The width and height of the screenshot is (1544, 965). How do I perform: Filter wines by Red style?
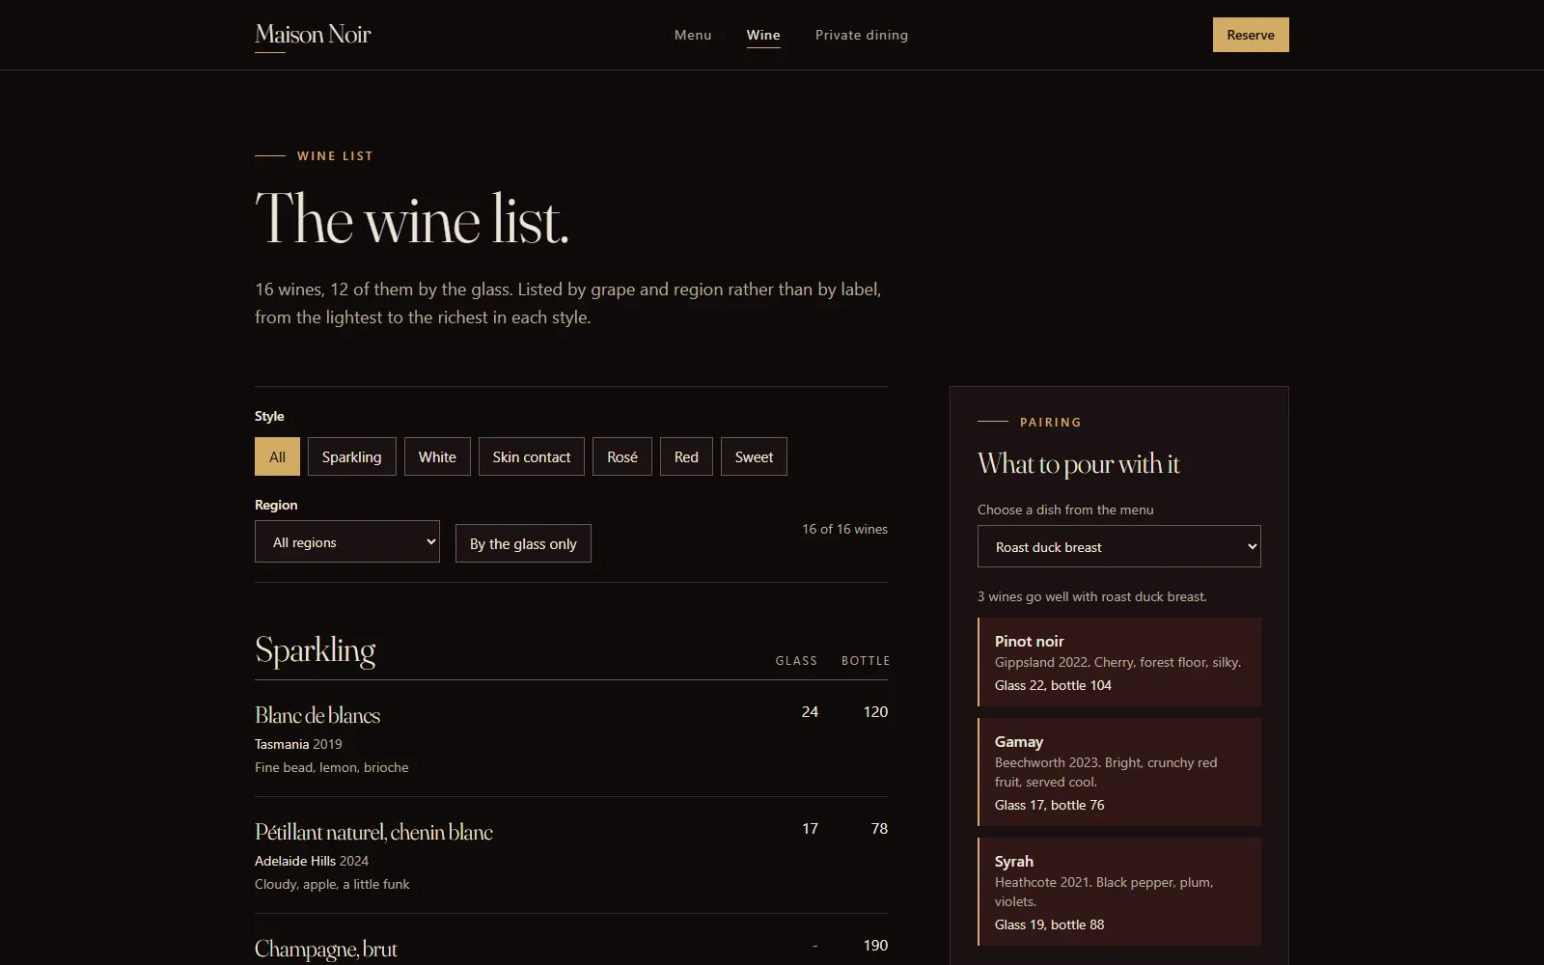tap(686, 456)
